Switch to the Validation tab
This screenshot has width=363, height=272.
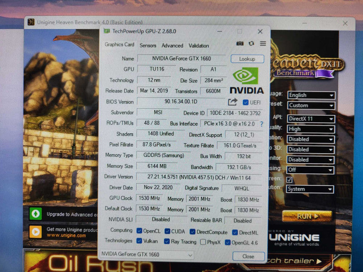[x=199, y=46]
